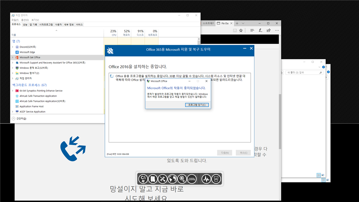Open the Edge more options ellipsis
Image resolution: width=359 pixels, height=202 pixels.
[277, 30]
